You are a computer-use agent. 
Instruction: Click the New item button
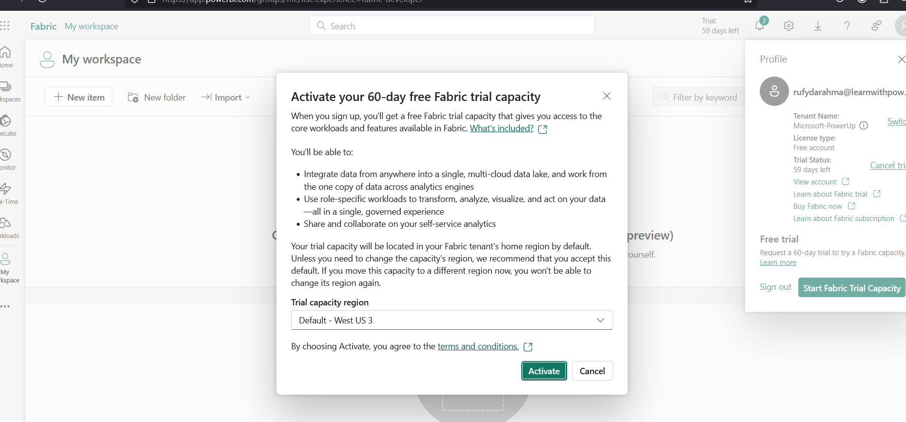click(79, 97)
